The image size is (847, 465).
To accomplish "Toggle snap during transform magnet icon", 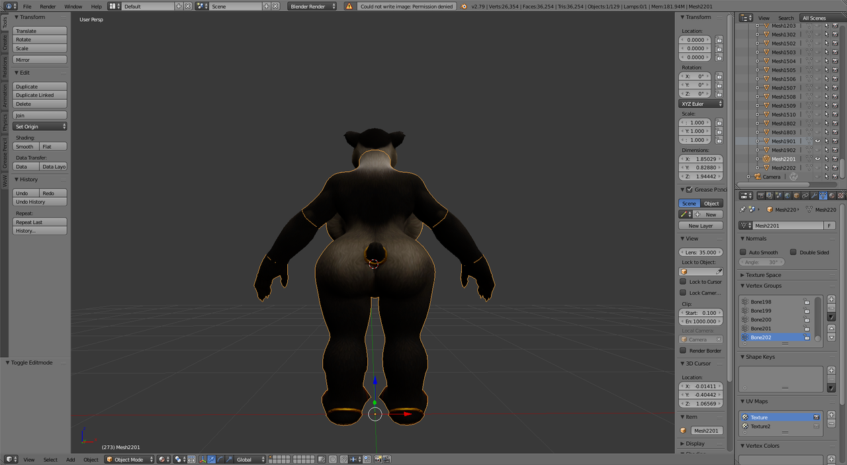I will click(343, 459).
